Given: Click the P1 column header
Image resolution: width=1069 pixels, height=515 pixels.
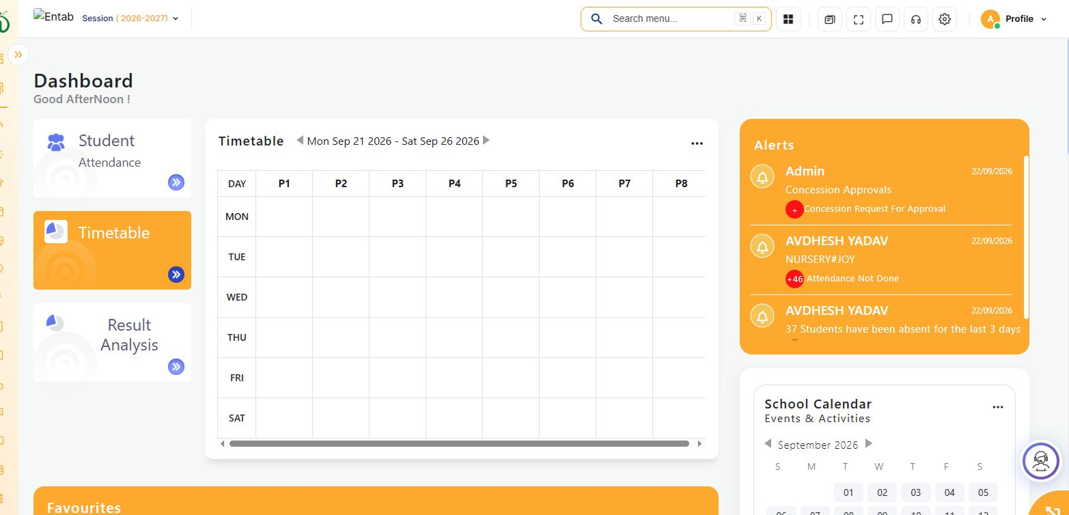Looking at the screenshot, I should tap(284, 184).
